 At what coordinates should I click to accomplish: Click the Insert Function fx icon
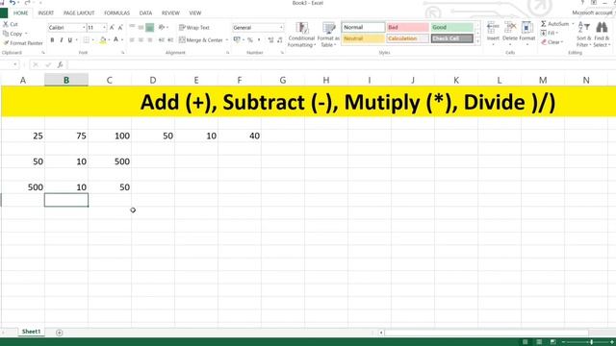(60, 64)
